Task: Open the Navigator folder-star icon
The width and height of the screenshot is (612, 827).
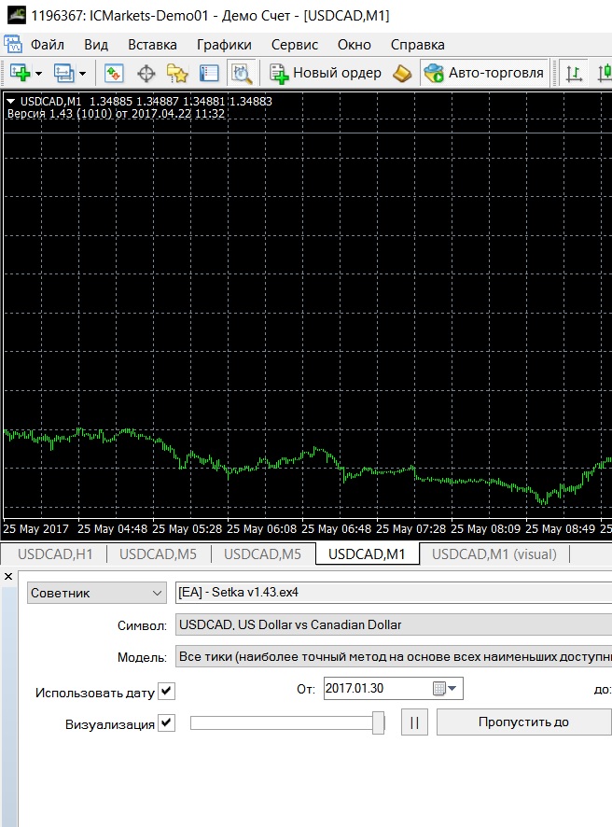Action: click(177, 74)
